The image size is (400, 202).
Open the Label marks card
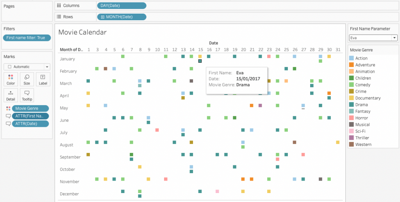click(43, 79)
